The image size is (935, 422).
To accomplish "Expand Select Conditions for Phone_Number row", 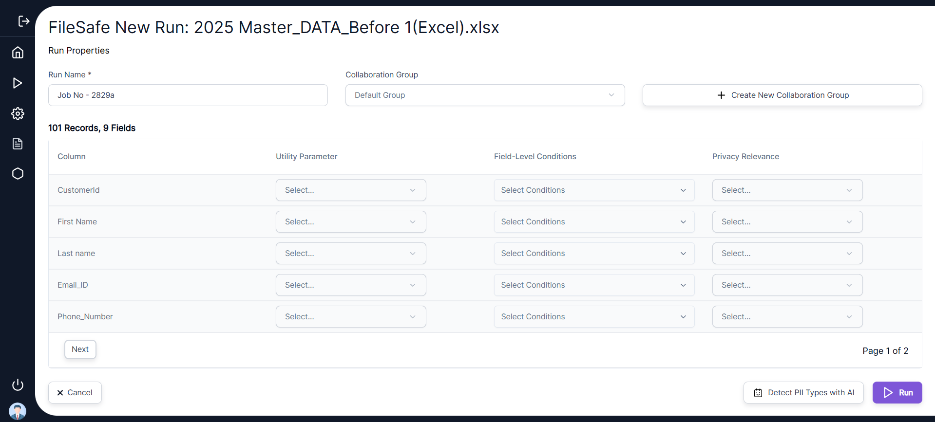I will [593, 317].
